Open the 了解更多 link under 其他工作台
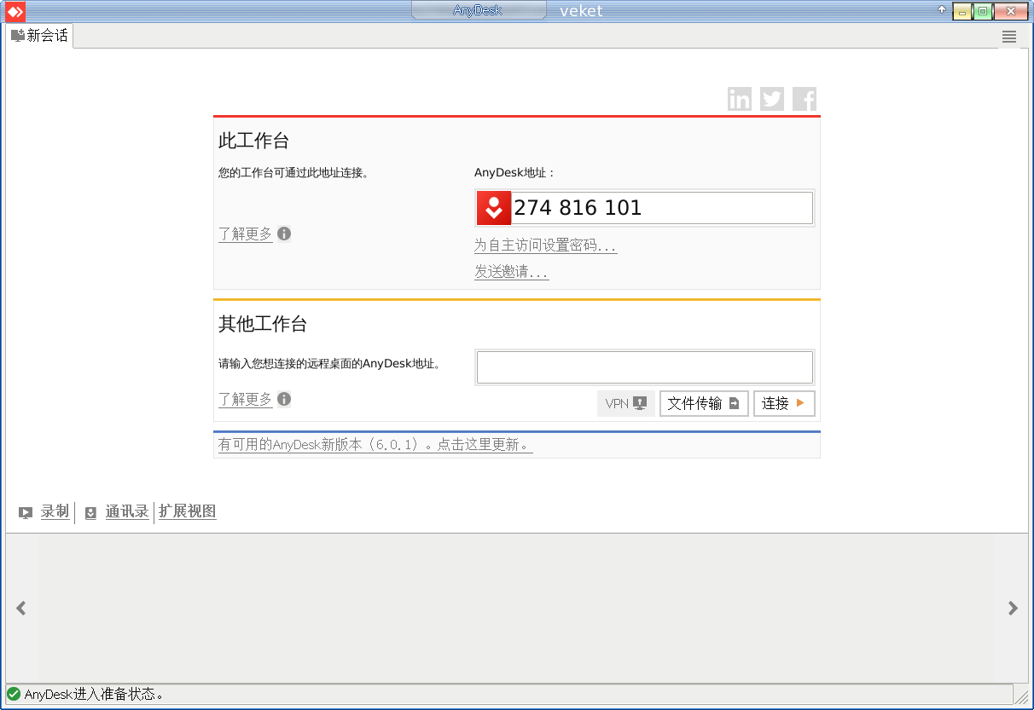Screen dimensions: 1034x710 246,399
